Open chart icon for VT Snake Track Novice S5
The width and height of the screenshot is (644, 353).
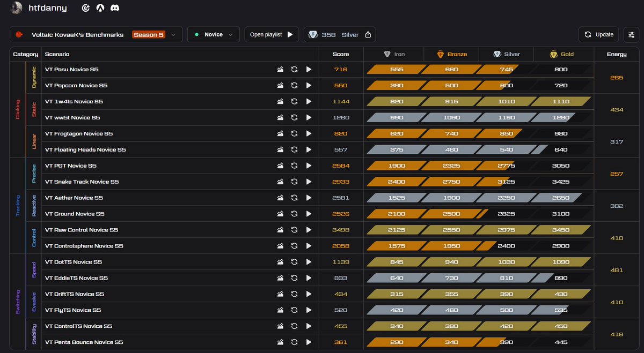click(x=280, y=182)
